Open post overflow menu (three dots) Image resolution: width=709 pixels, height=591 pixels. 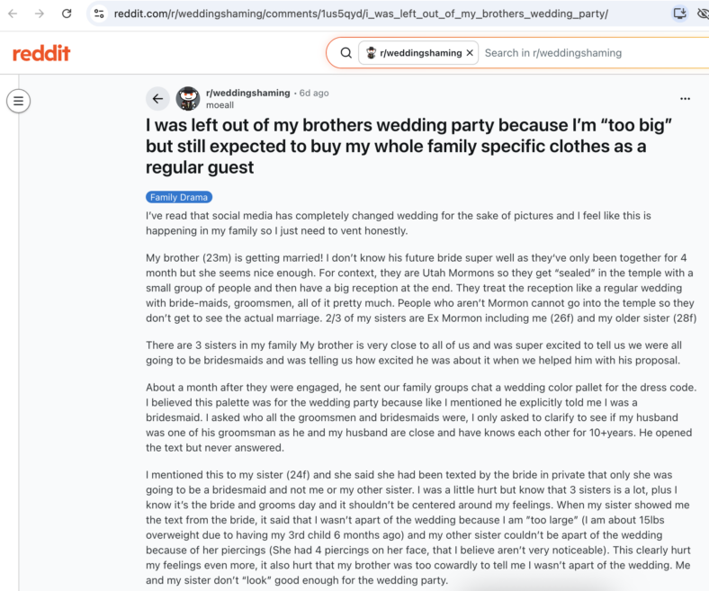point(685,99)
